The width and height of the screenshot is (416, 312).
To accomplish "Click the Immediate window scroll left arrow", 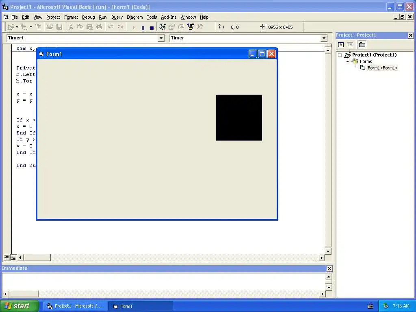I will tap(6, 294).
